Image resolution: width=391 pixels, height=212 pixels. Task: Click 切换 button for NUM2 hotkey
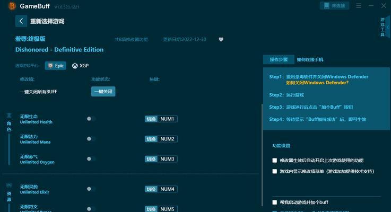(151, 139)
